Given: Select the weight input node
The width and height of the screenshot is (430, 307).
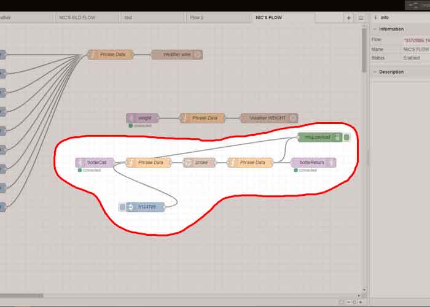Looking at the screenshot, I should coord(143,118).
